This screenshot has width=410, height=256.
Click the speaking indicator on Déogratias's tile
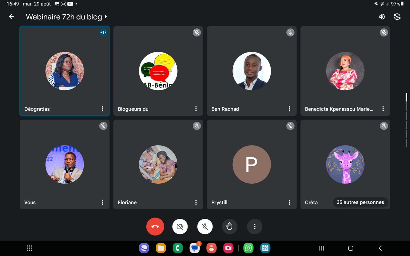(x=103, y=32)
